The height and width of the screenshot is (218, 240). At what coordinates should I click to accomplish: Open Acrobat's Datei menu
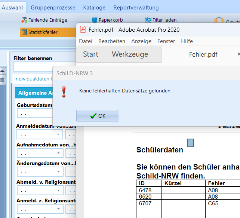86,41
